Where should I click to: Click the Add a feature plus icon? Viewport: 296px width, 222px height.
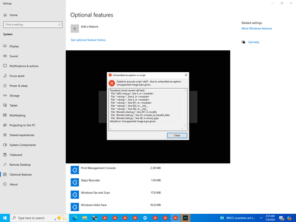pos(75,28)
